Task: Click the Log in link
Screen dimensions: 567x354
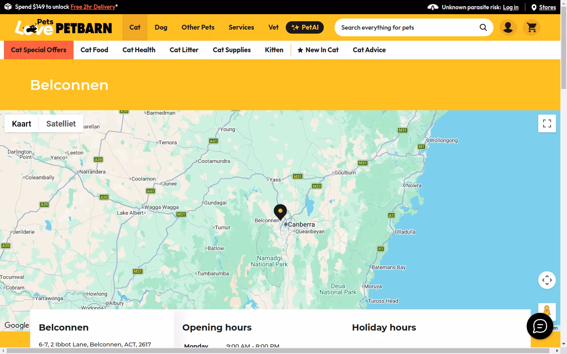Action: [x=511, y=7]
